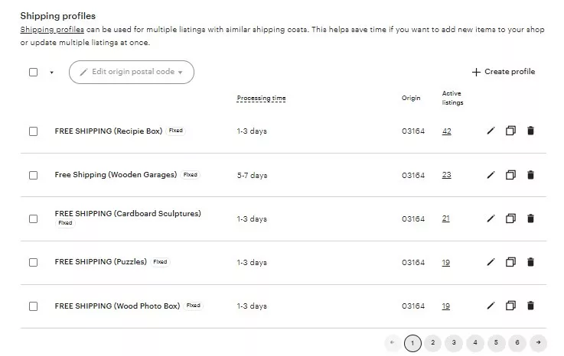Duplicate the Cardboard Sculptures shipping profile
564x356 pixels.
coord(510,218)
